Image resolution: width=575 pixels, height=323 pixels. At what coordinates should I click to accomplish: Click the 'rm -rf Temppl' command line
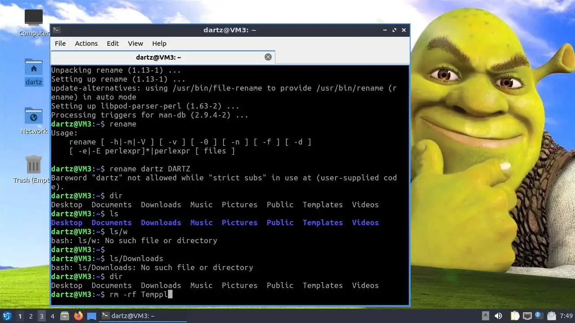click(x=138, y=294)
